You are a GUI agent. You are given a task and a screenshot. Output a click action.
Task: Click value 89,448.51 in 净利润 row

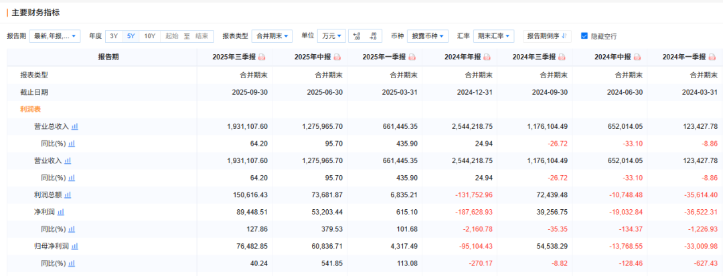coord(251,212)
